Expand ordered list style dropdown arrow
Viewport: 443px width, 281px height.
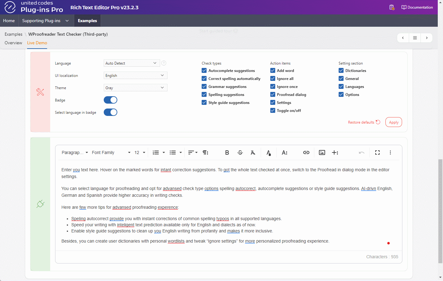coord(164,152)
